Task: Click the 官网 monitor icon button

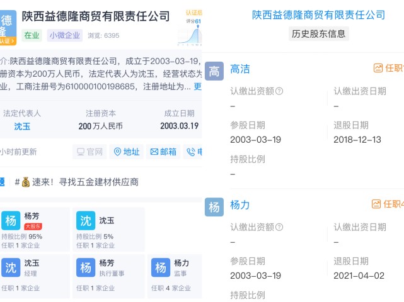Action: pyautogui.click(x=89, y=152)
